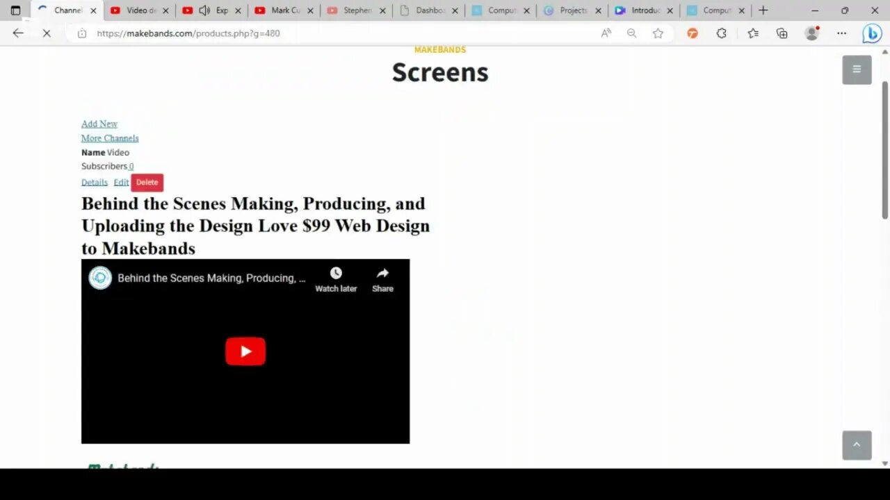Click the Name Video text

(105, 152)
